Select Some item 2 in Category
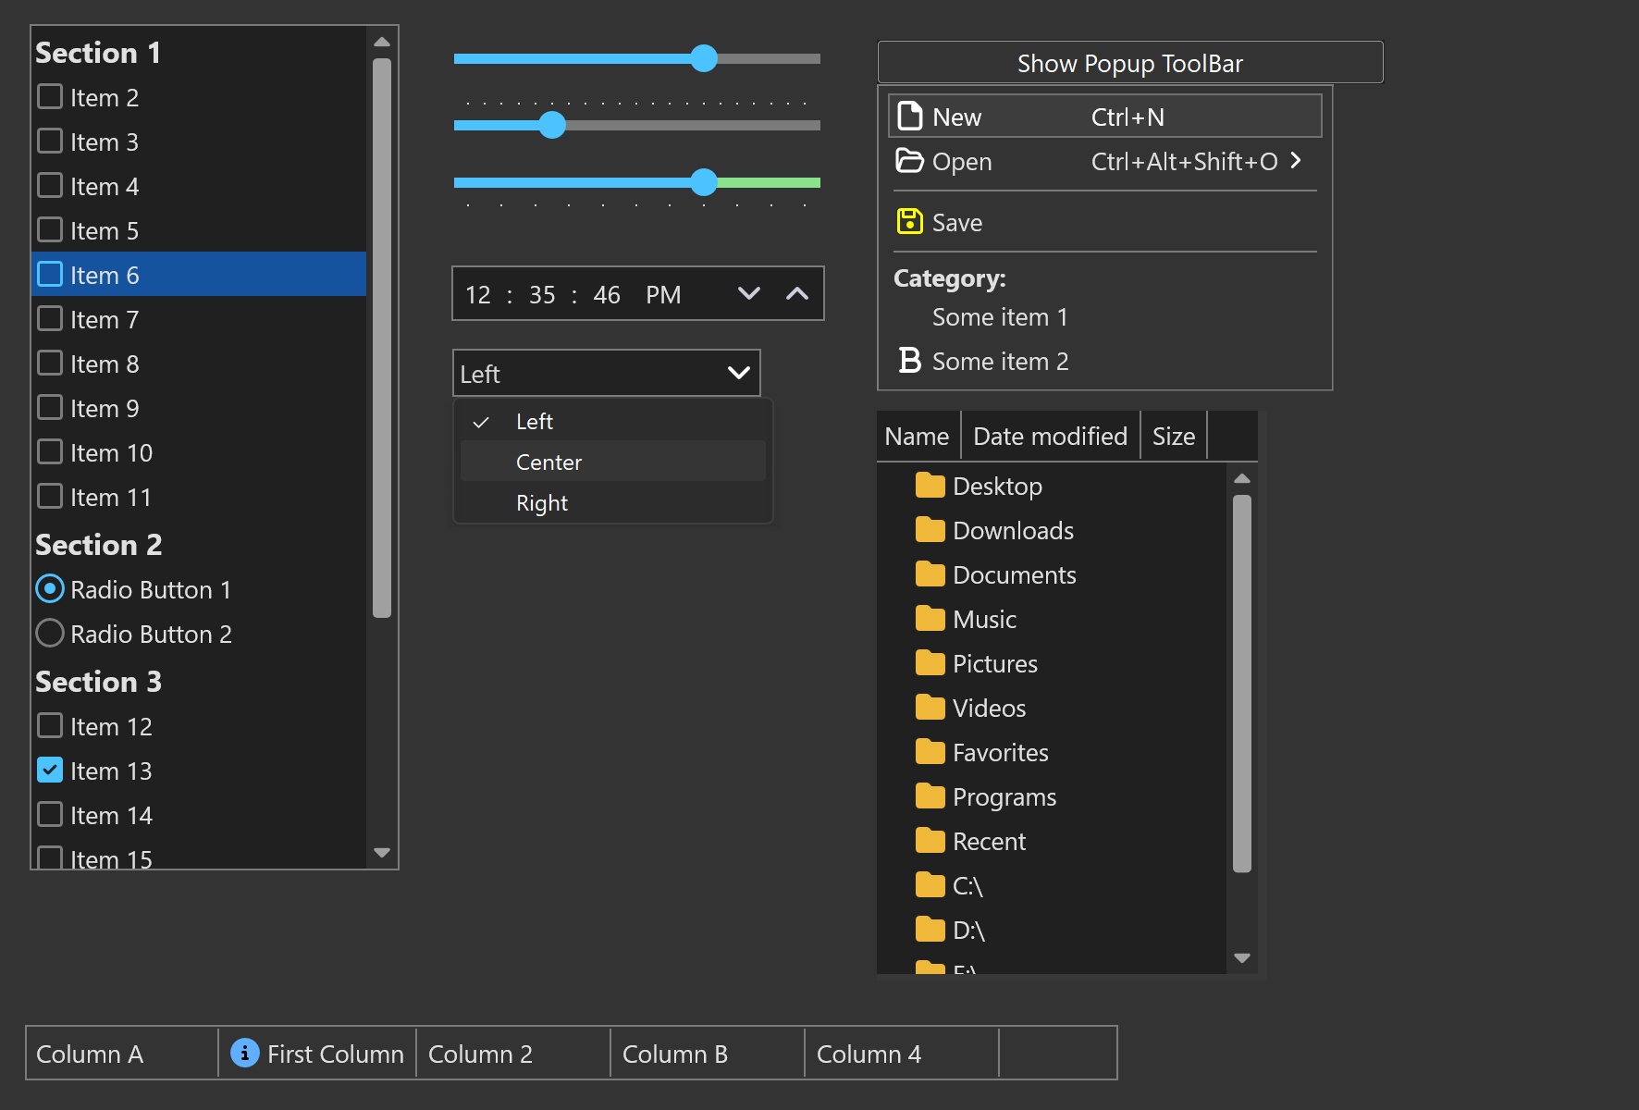This screenshot has width=1639, height=1110. [x=1105, y=361]
